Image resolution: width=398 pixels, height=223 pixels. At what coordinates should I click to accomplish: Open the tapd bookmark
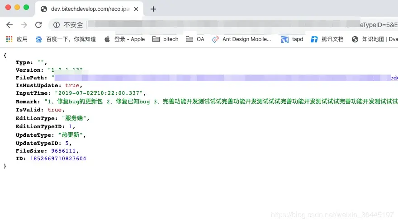[292, 39]
